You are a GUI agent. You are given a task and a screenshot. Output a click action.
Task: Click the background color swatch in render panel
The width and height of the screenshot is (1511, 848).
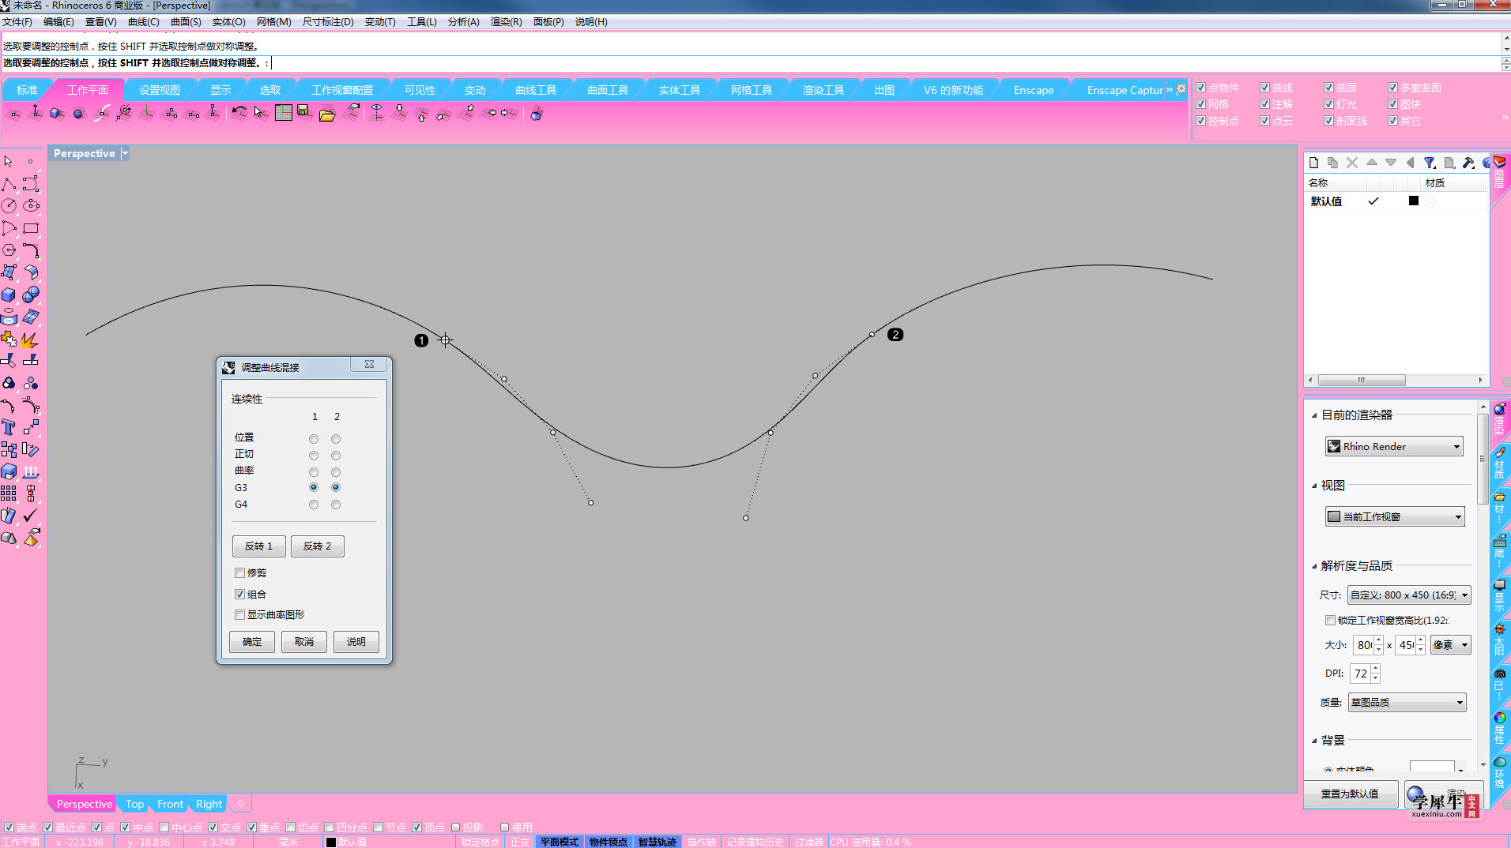pyautogui.click(x=1431, y=767)
